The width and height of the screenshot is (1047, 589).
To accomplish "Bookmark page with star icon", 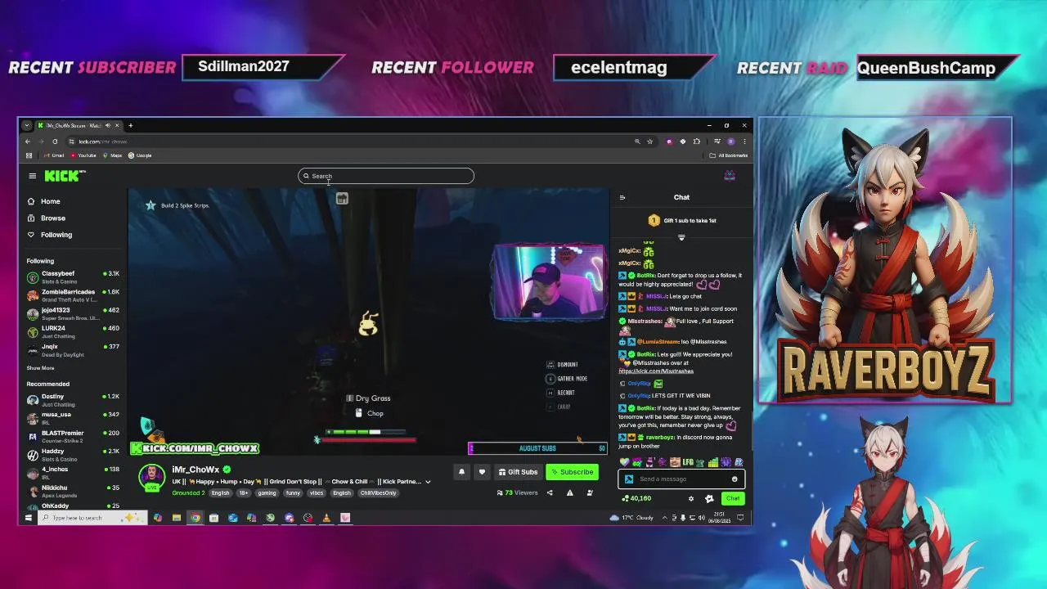I will click(x=650, y=142).
